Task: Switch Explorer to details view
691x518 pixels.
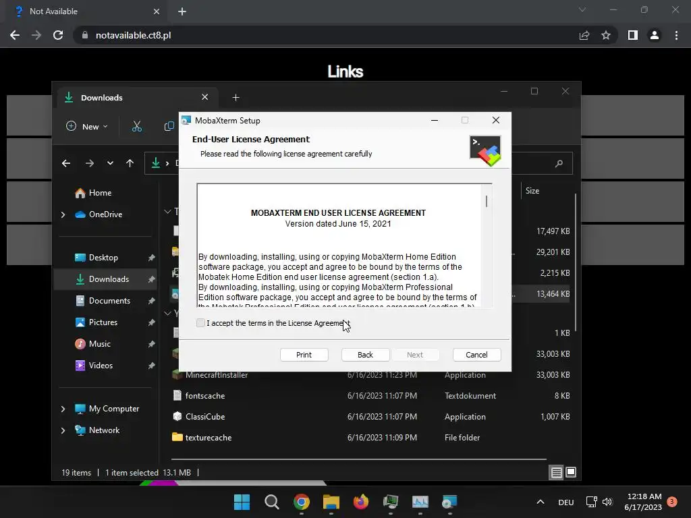Action: click(557, 473)
